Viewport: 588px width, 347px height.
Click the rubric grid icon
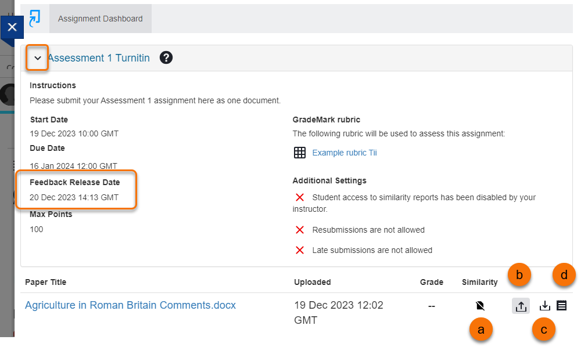(300, 153)
